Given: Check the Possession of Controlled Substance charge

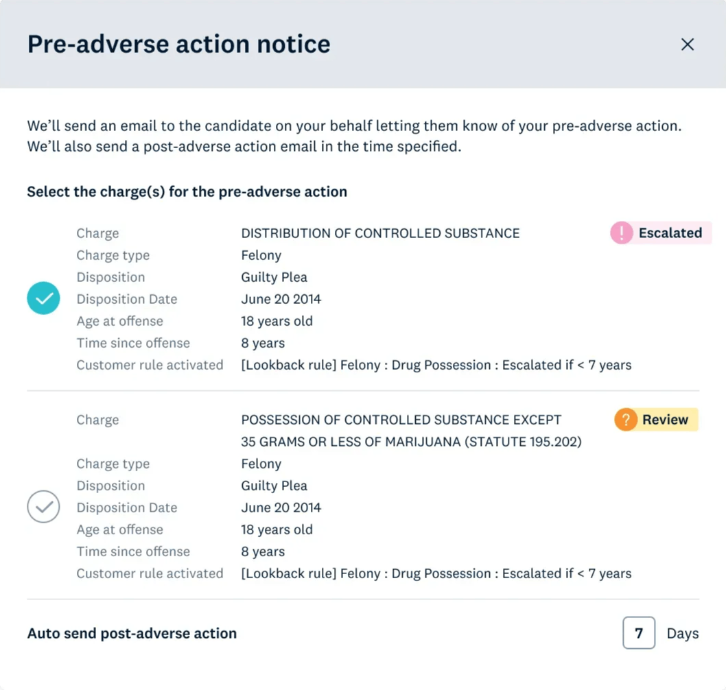Looking at the screenshot, I should 43,508.
